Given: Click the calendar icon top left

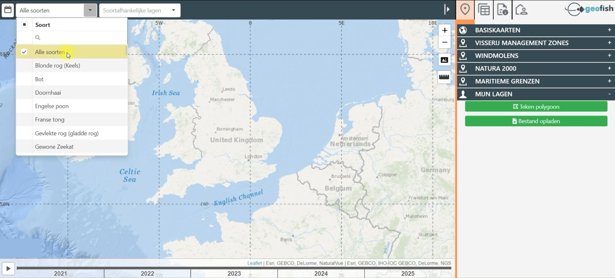Looking at the screenshot, I should (8, 9).
